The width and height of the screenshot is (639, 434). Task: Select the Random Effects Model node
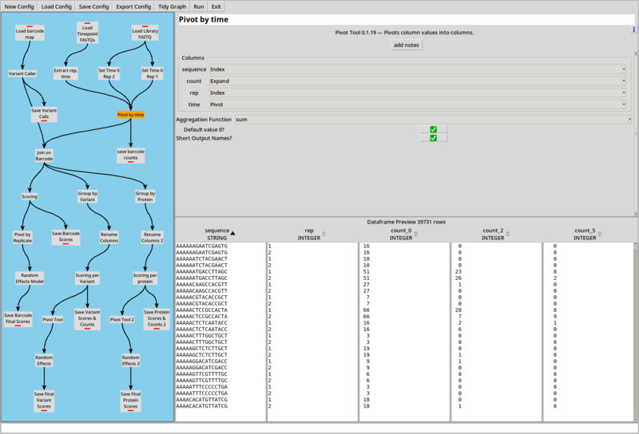pyautogui.click(x=30, y=278)
